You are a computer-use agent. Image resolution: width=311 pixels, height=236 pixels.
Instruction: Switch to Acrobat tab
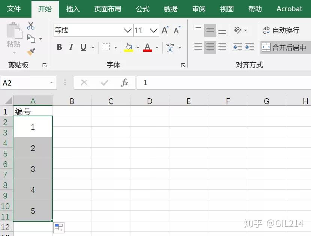[289, 9]
